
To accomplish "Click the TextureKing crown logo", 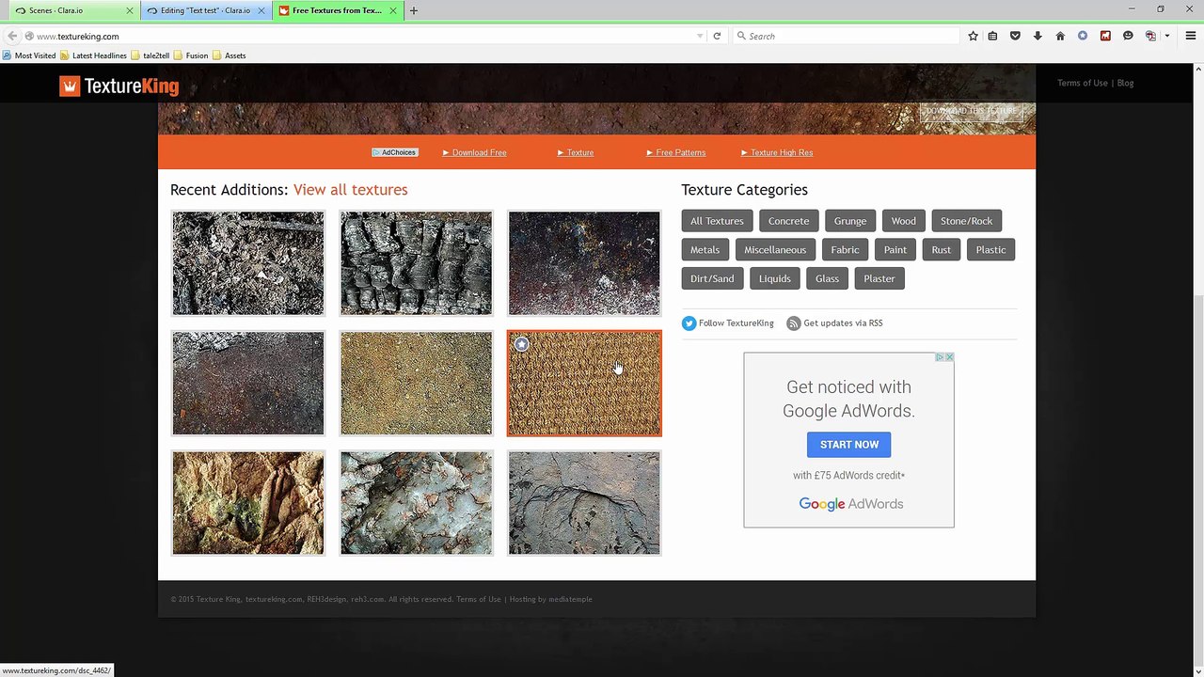I will coord(70,87).
